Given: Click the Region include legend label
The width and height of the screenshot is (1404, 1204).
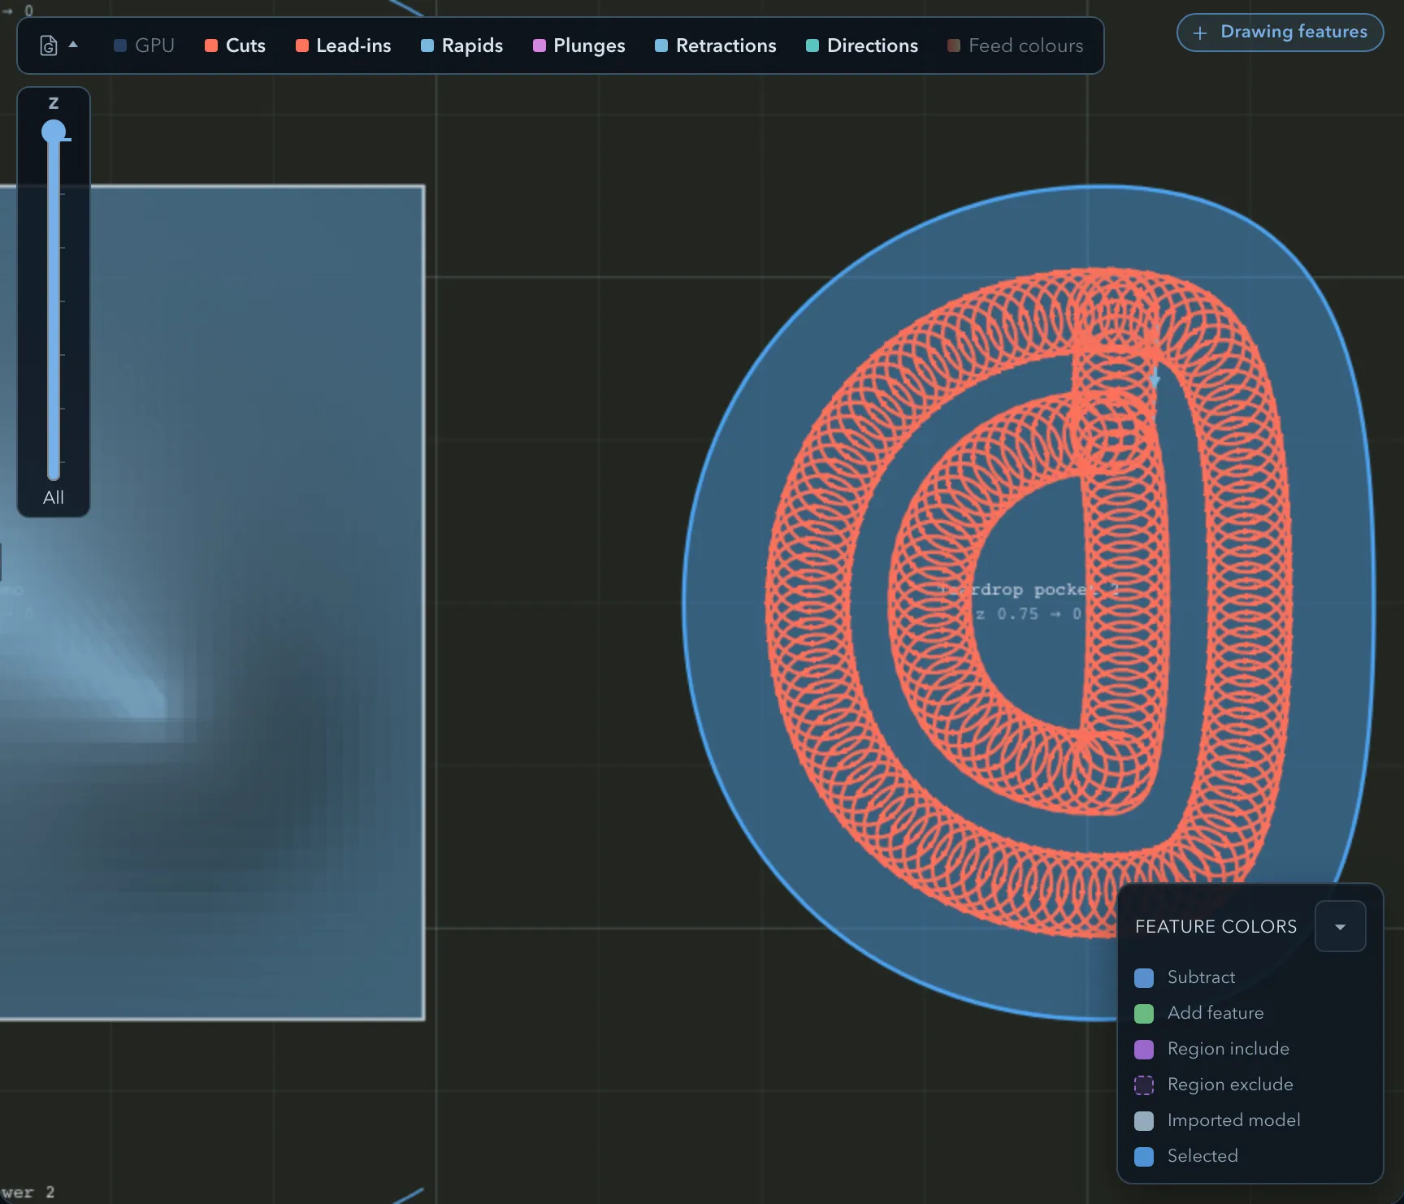Looking at the screenshot, I should pyautogui.click(x=1228, y=1049).
